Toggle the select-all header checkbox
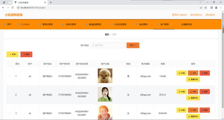 pyautogui.click(x=10, y=64)
